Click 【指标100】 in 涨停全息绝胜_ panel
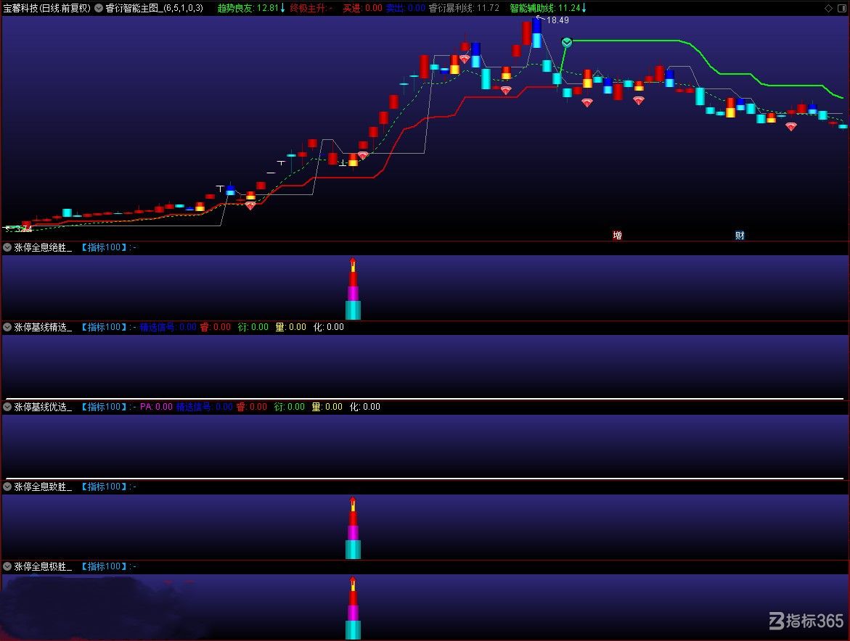Image resolution: width=850 pixels, height=641 pixels. (104, 247)
